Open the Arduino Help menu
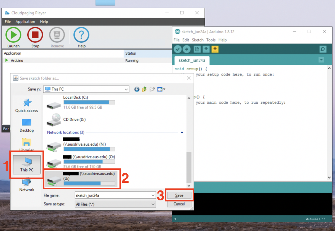Image resolution: width=335 pixels, height=231 pixels. (x=222, y=40)
